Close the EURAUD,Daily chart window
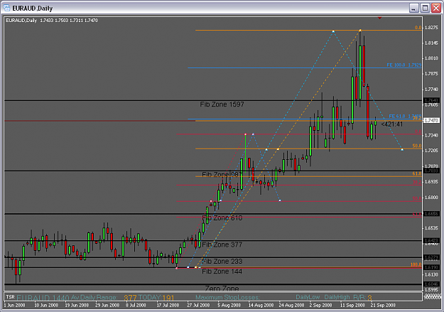The height and width of the screenshot is (312, 444). pyautogui.click(x=435, y=8)
